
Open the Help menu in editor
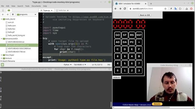pos(45,6)
